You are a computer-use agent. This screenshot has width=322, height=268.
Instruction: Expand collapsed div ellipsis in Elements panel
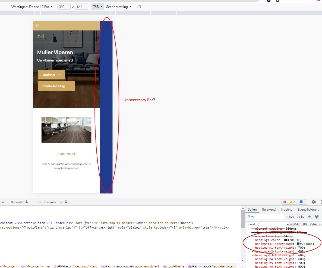[x=215, y=228]
